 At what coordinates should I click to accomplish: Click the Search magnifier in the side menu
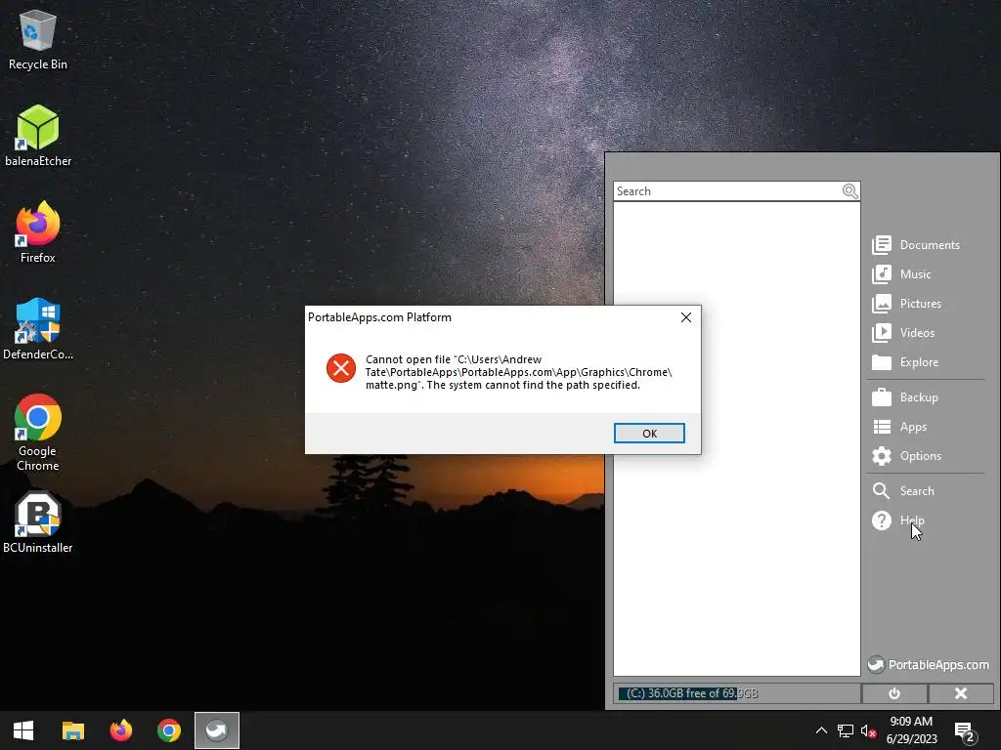pos(881,491)
